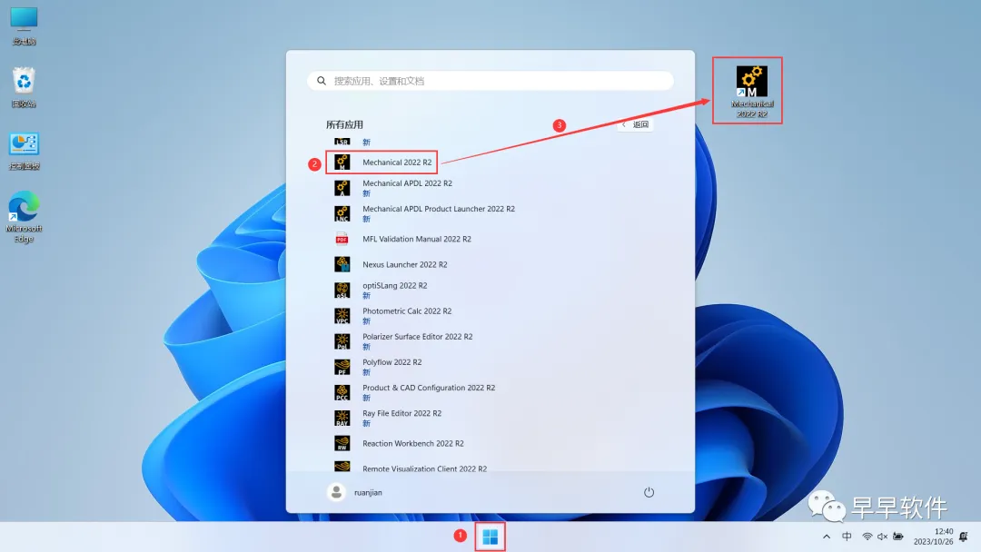Open the notification bell icon

click(964, 537)
